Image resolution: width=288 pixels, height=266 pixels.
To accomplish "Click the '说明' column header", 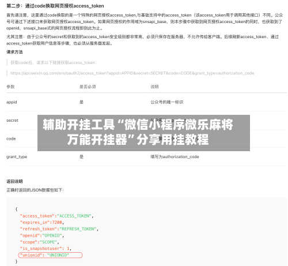I will [154, 87].
